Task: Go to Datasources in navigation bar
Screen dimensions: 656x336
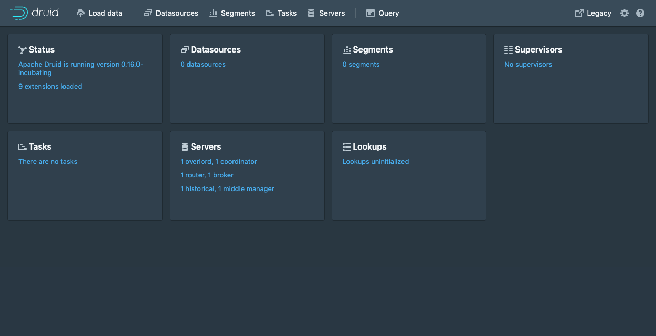Action: tap(171, 13)
